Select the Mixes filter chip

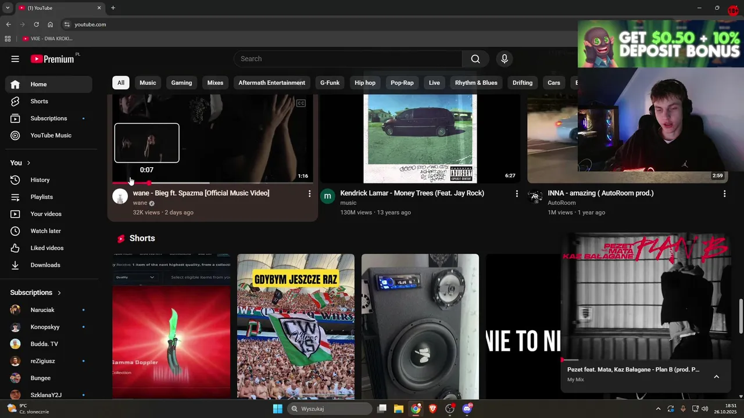(215, 83)
